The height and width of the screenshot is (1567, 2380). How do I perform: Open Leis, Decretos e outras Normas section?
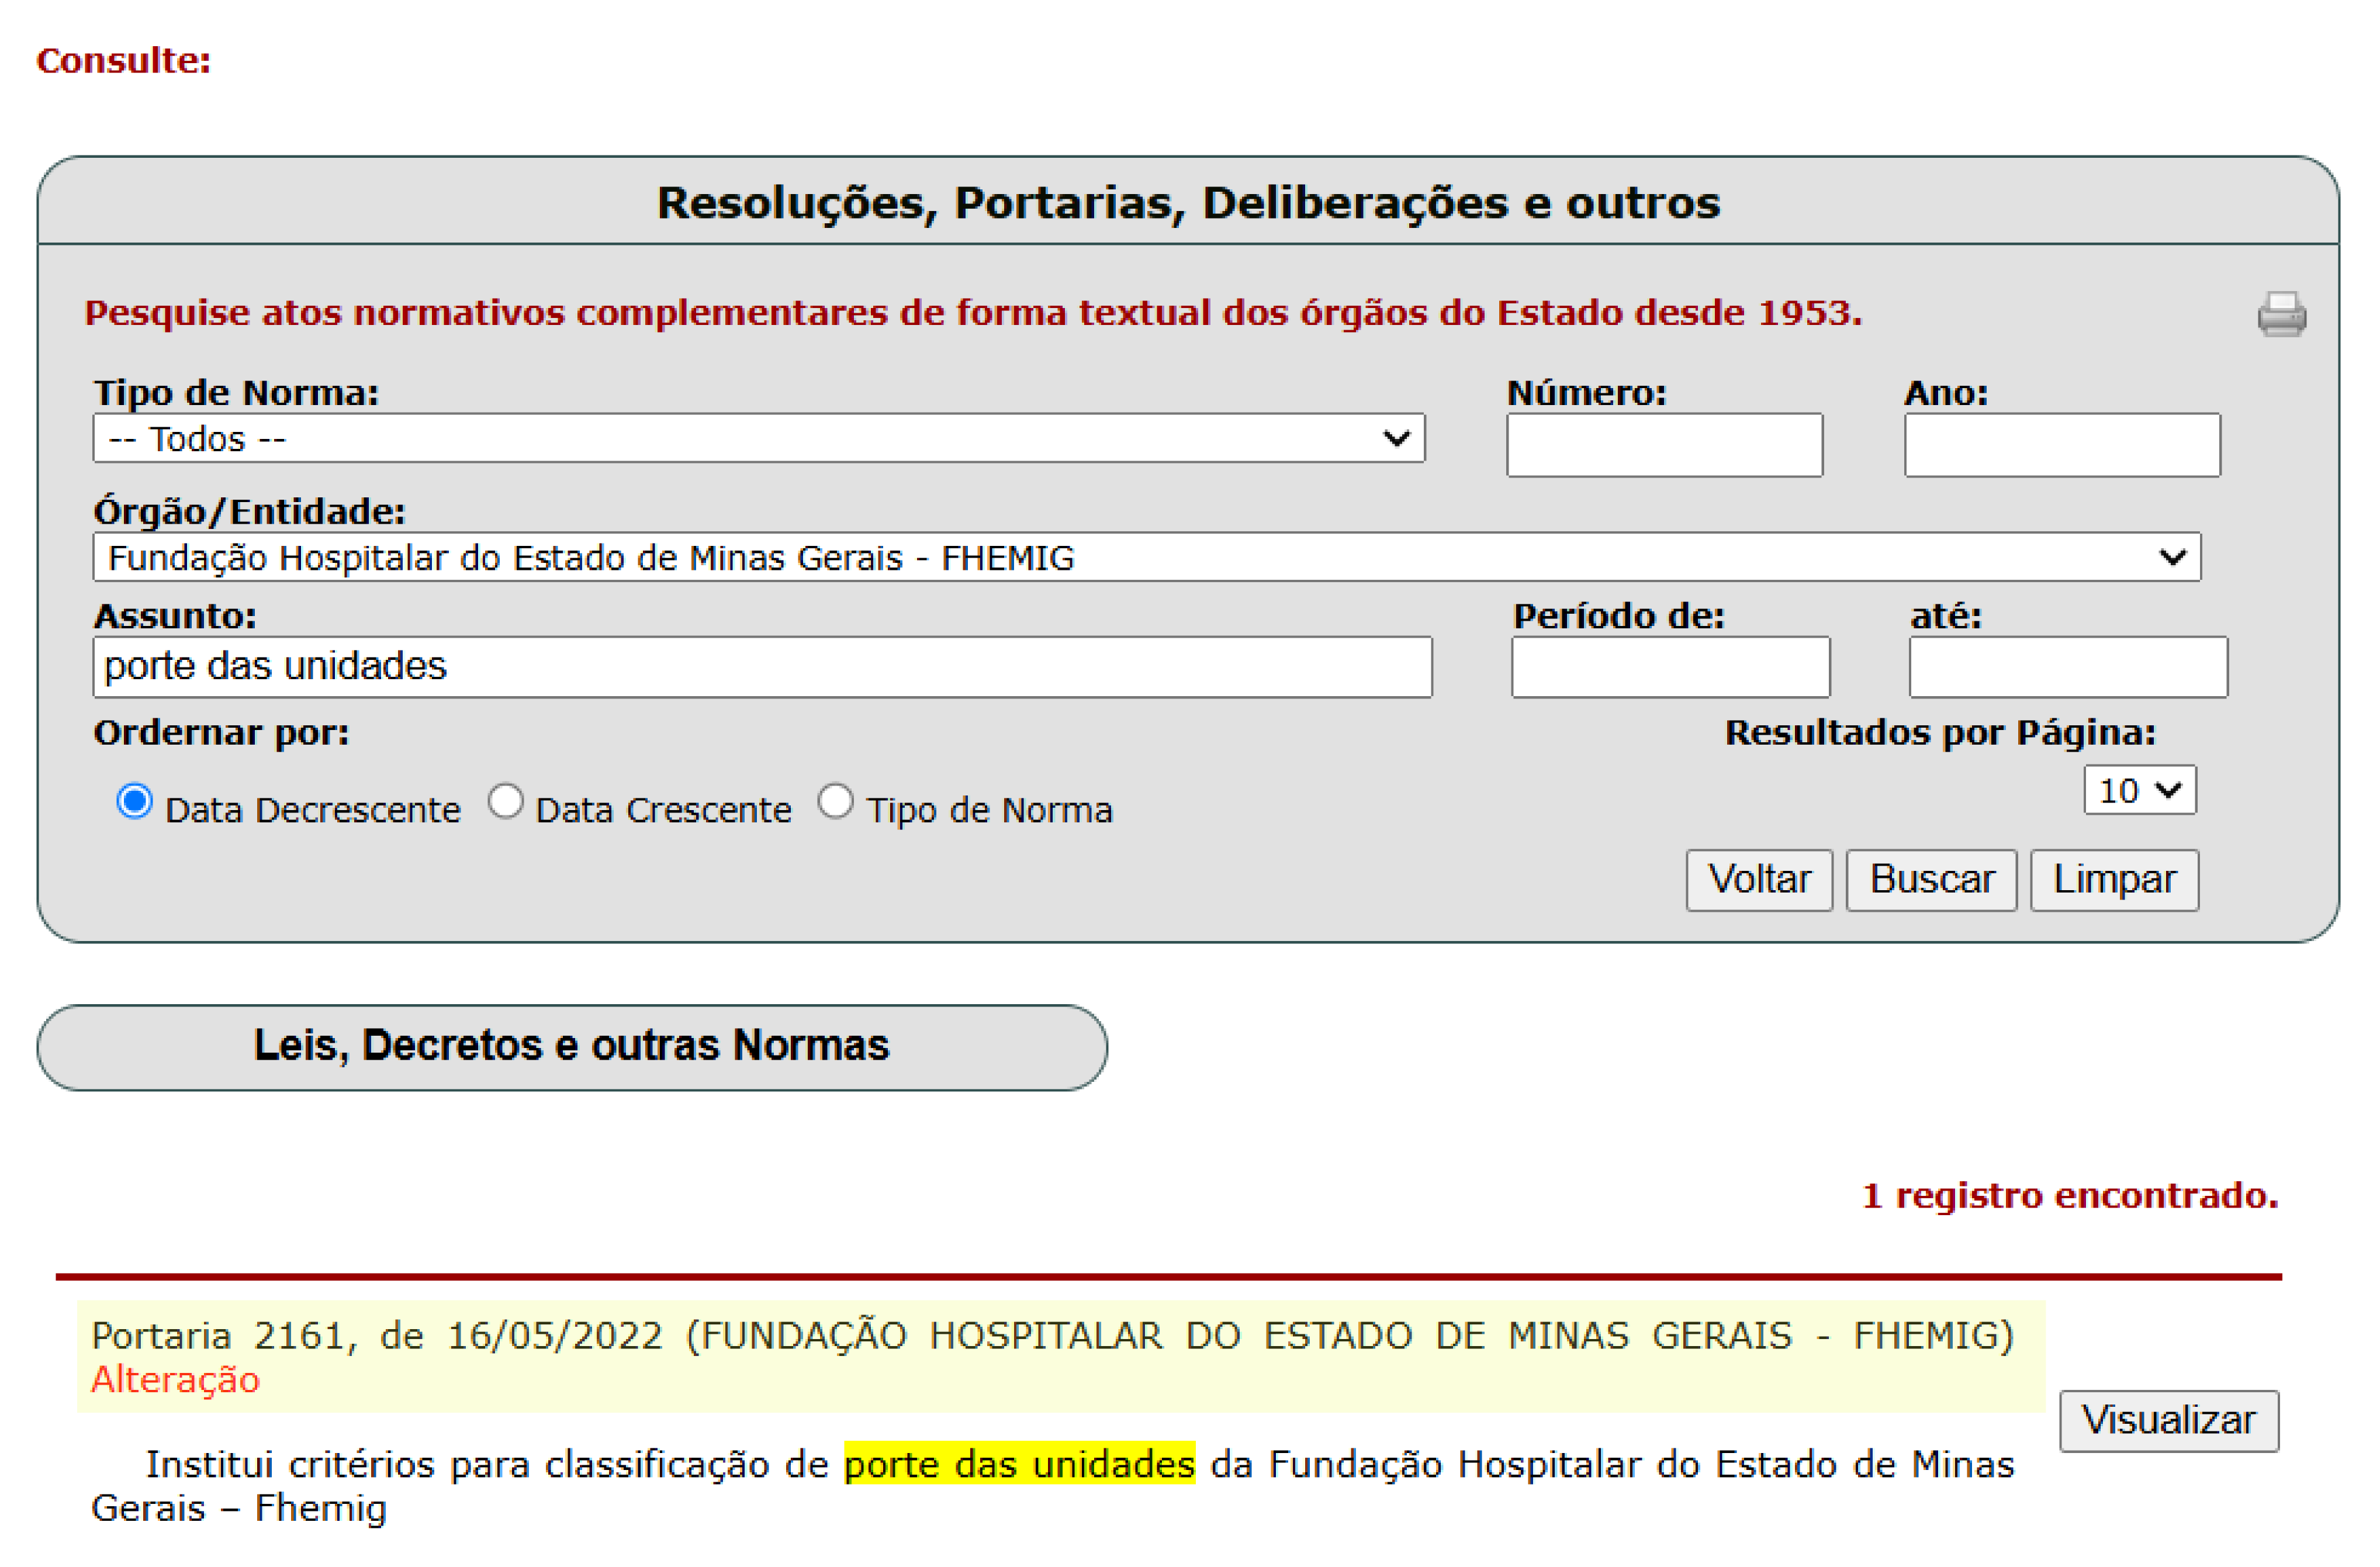tap(572, 1047)
